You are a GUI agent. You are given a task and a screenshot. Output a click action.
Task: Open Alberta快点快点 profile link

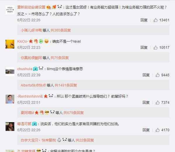33,85
